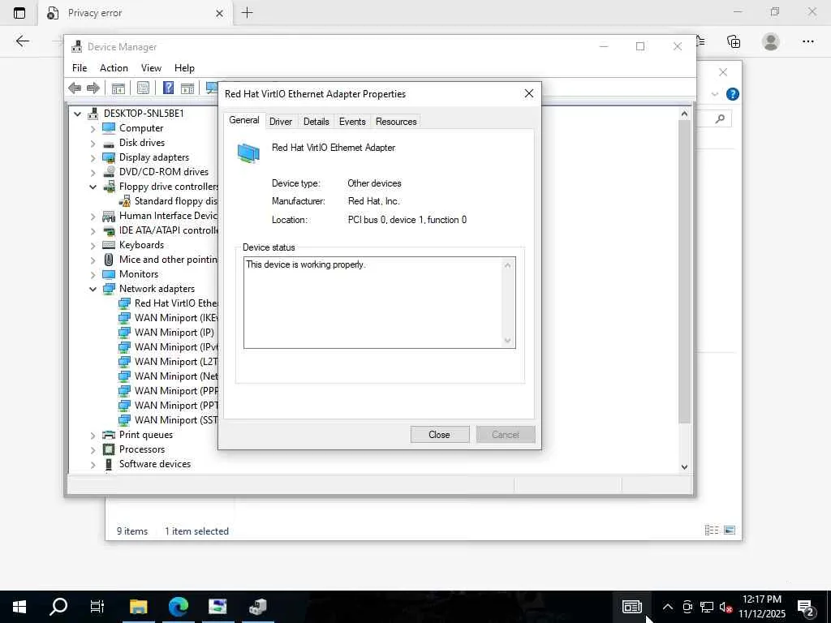Close the Privacy error tab
This screenshot has width=831, height=623.
(219, 13)
